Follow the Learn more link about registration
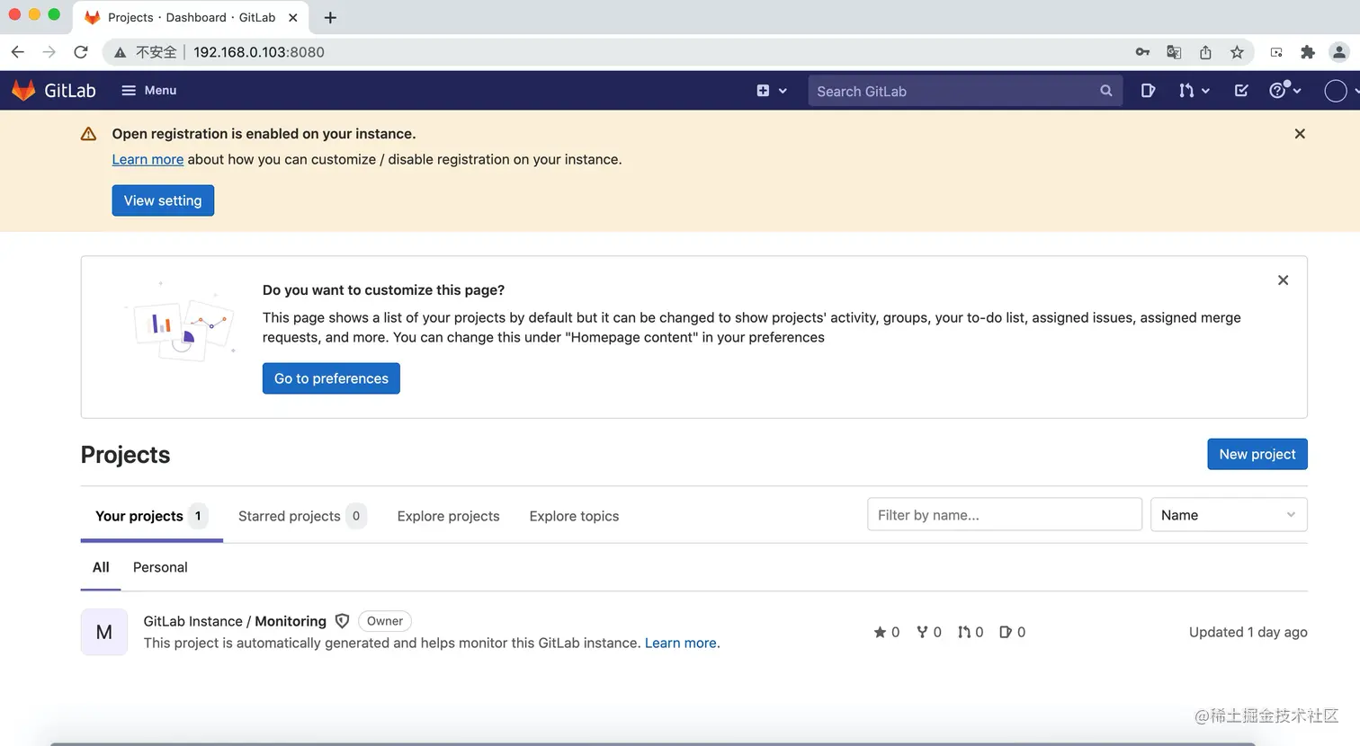This screenshot has width=1360, height=746. pyautogui.click(x=148, y=159)
